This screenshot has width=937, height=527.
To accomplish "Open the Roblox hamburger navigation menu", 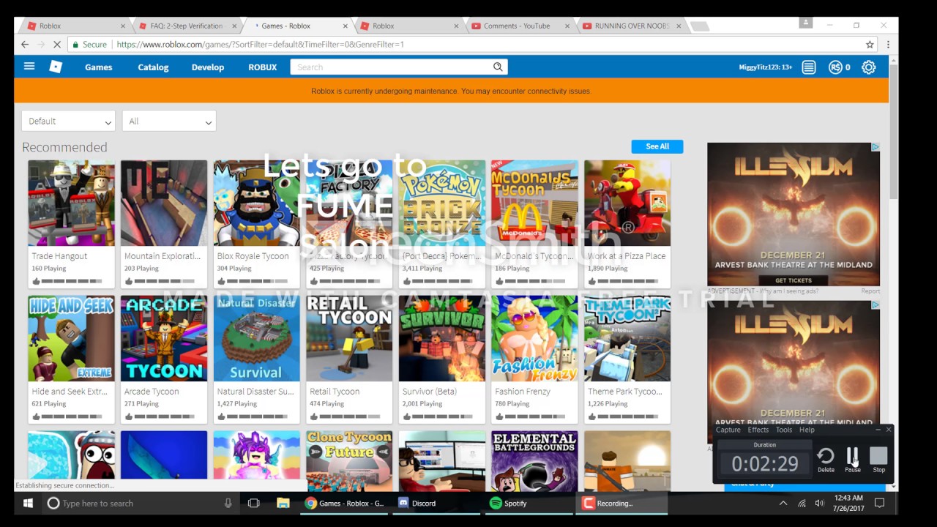I will 29,67.
